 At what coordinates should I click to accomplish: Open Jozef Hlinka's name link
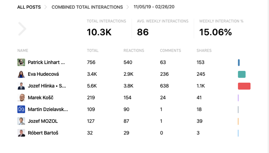[47, 86]
